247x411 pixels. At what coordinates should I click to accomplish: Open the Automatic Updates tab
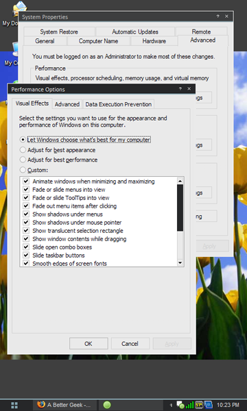click(135, 32)
